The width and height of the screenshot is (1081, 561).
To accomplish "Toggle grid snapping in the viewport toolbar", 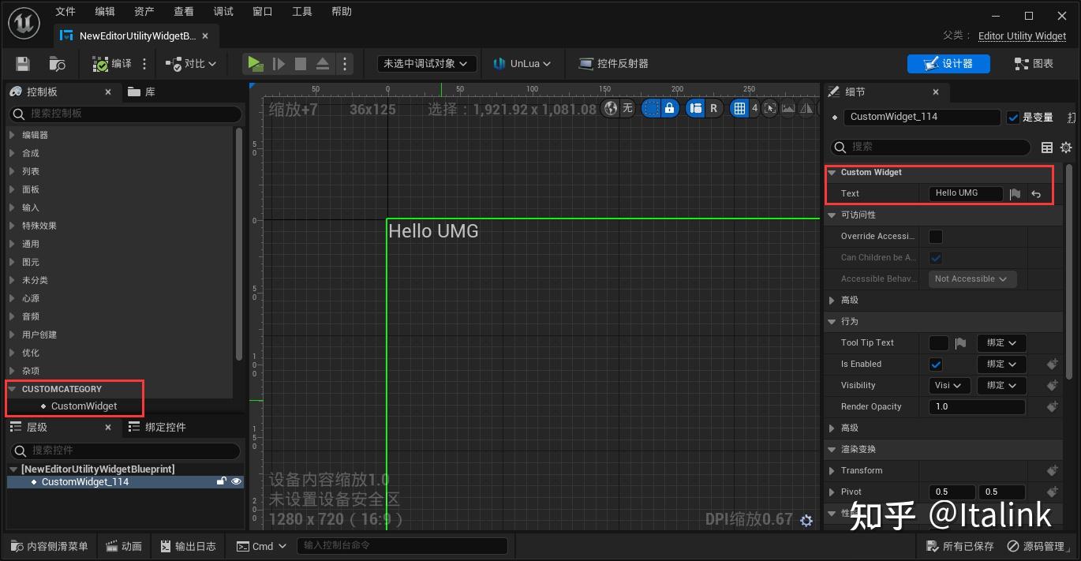I will (739, 108).
